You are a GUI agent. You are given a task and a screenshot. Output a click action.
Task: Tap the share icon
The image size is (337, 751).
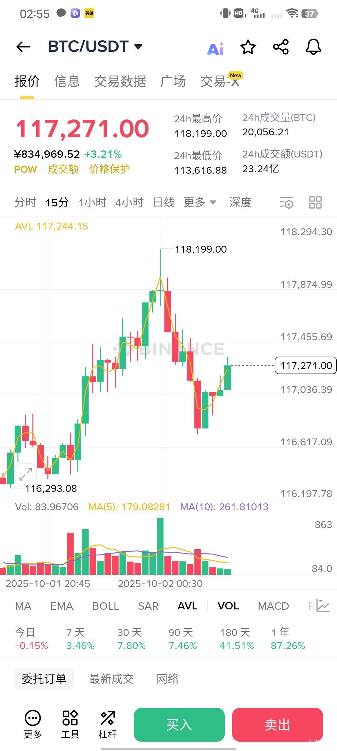tap(281, 47)
